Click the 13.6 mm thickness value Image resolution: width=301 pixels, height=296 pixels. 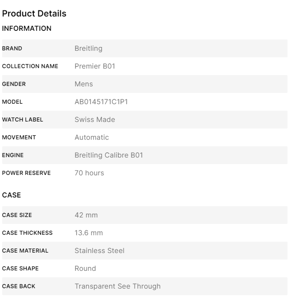(x=89, y=233)
